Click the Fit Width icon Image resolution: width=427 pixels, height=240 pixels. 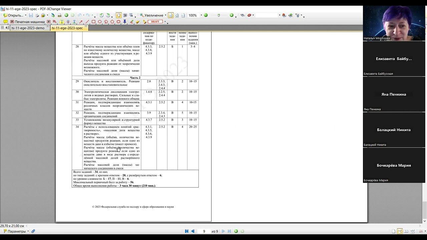[183, 15]
